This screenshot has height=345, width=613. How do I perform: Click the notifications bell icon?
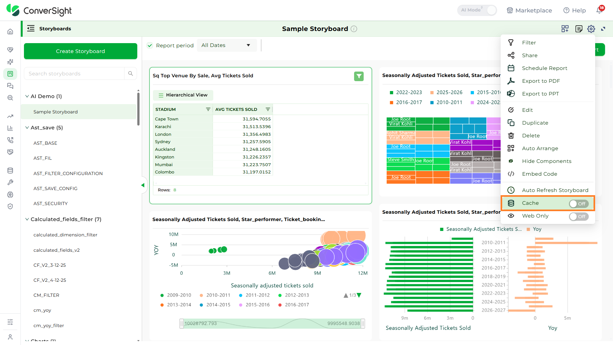[x=600, y=10]
